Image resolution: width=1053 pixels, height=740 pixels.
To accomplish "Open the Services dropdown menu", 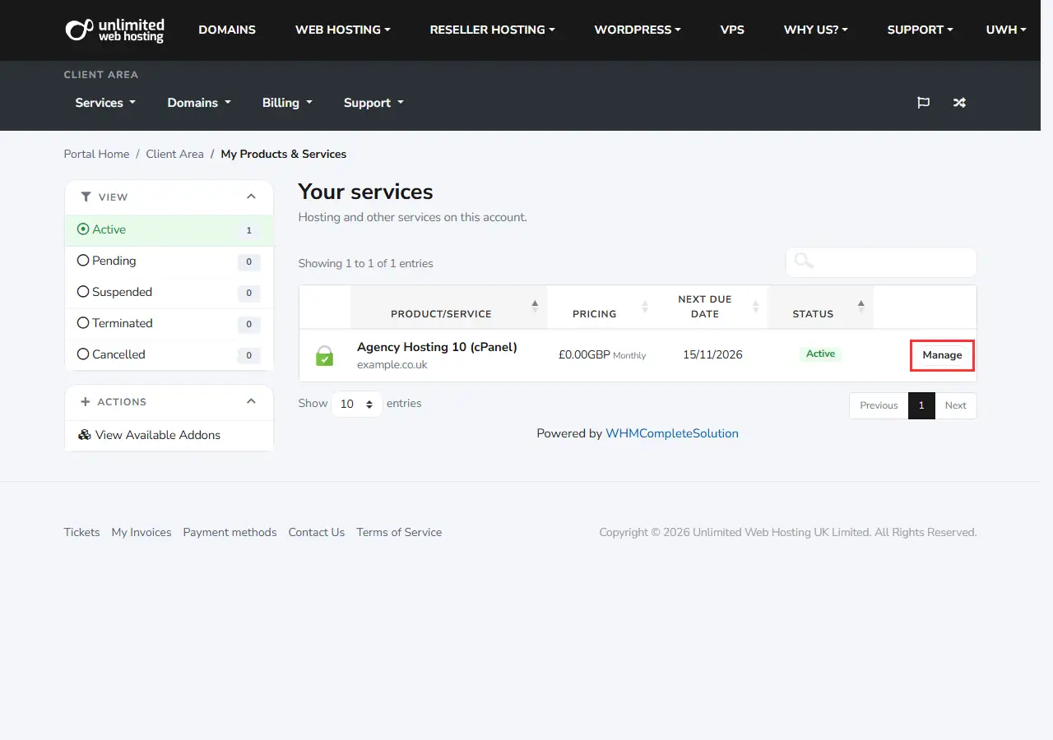I will pos(105,103).
